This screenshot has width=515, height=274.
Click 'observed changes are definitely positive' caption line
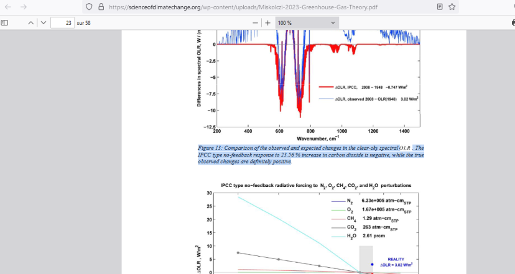click(244, 162)
